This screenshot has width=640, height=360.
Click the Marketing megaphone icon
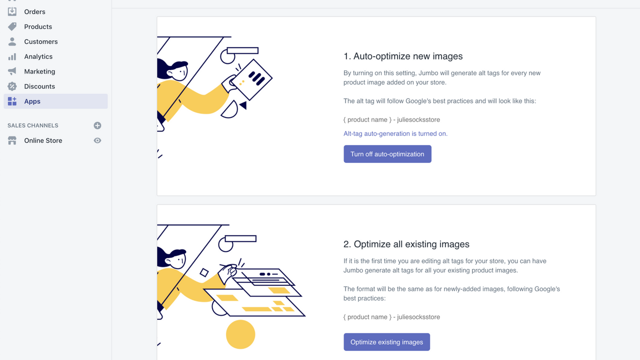click(x=12, y=71)
